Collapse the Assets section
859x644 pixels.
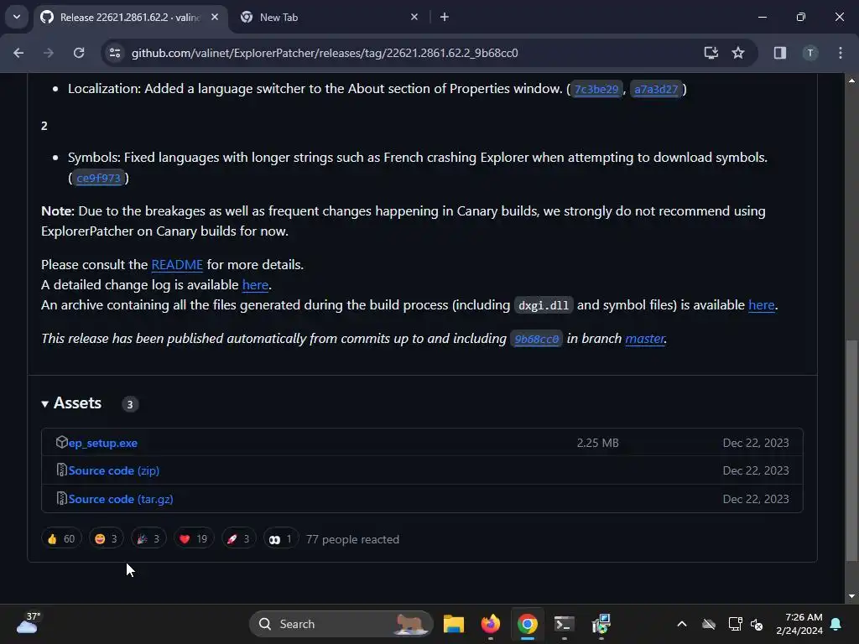click(71, 403)
